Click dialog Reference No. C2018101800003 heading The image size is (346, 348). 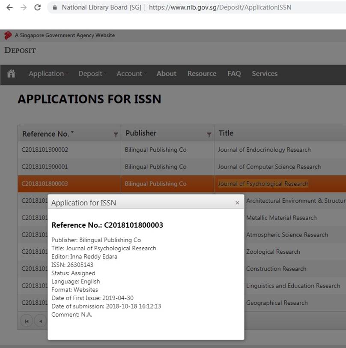(107, 225)
